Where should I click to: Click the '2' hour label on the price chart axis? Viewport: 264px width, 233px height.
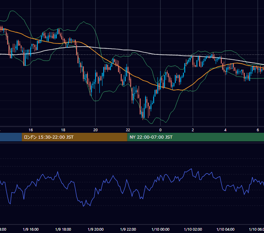click(193, 130)
